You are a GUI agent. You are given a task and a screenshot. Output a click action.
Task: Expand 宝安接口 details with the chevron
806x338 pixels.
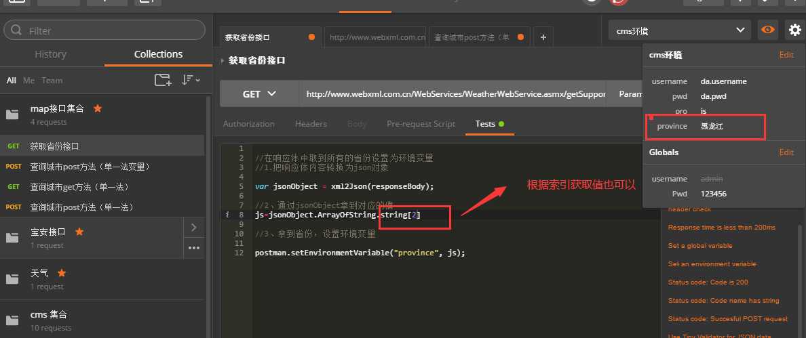click(194, 227)
